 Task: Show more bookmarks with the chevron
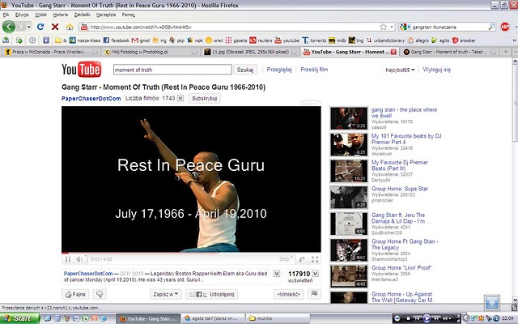point(514,40)
